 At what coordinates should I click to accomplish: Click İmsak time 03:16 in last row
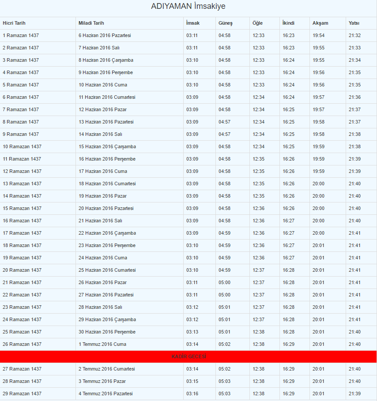(x=192, y=394)
